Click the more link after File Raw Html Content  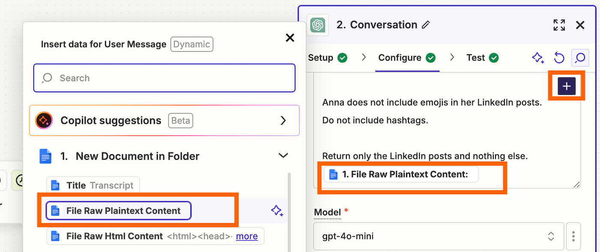click(x=247, y=236)
